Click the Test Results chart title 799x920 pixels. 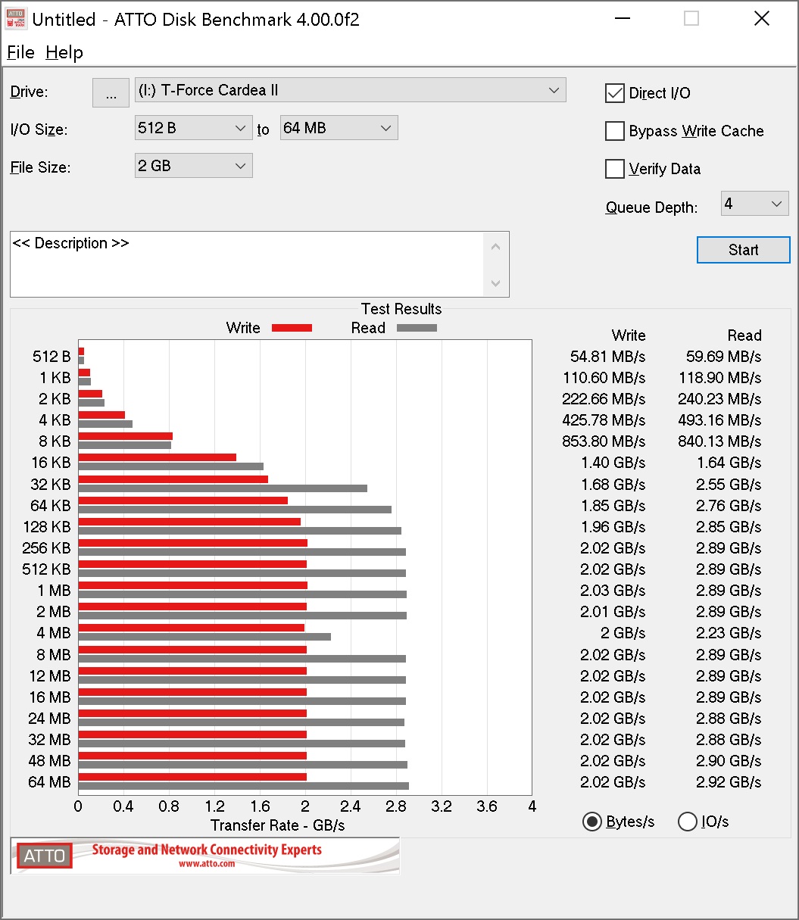click(x=401, y=309)
